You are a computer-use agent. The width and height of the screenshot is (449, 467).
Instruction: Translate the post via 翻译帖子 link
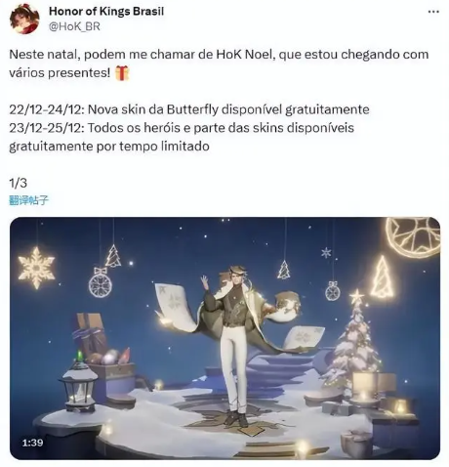(28, 200)
